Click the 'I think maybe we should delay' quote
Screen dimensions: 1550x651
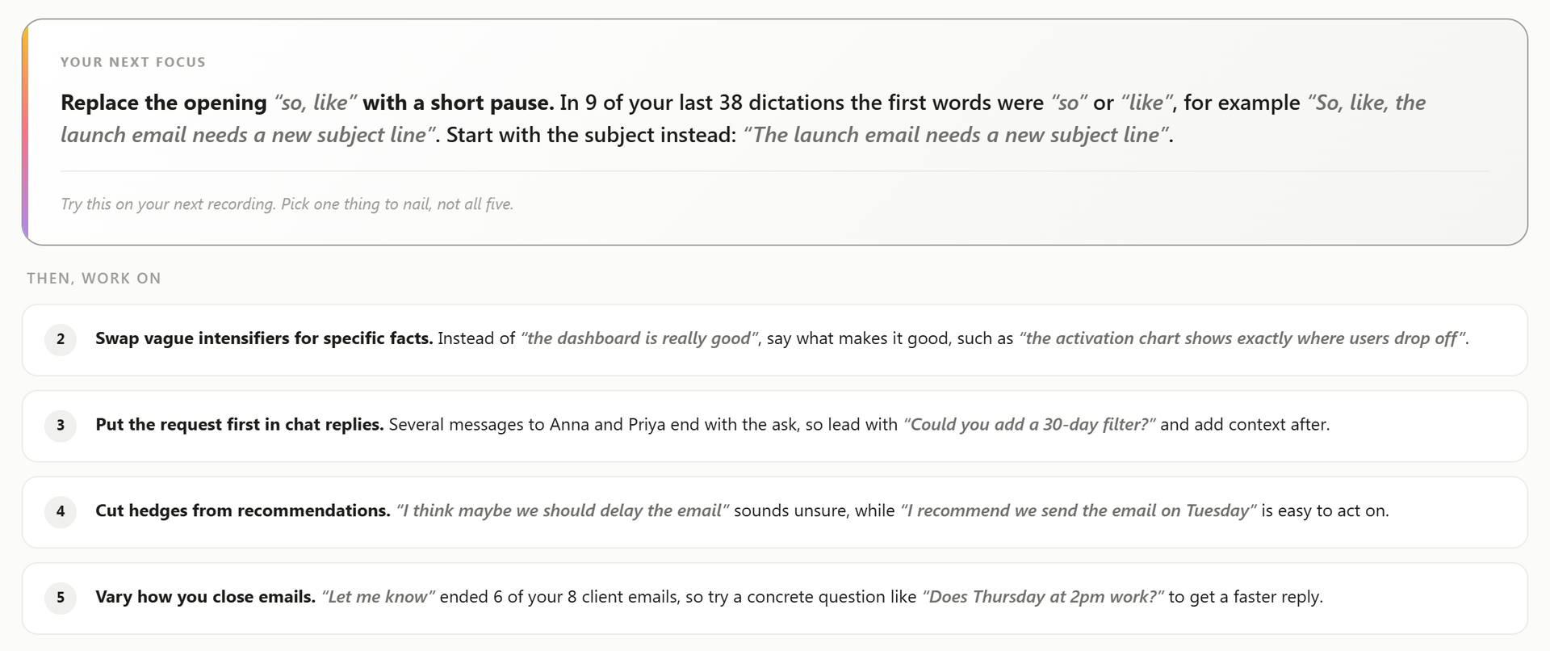click(x=563, y=510)
